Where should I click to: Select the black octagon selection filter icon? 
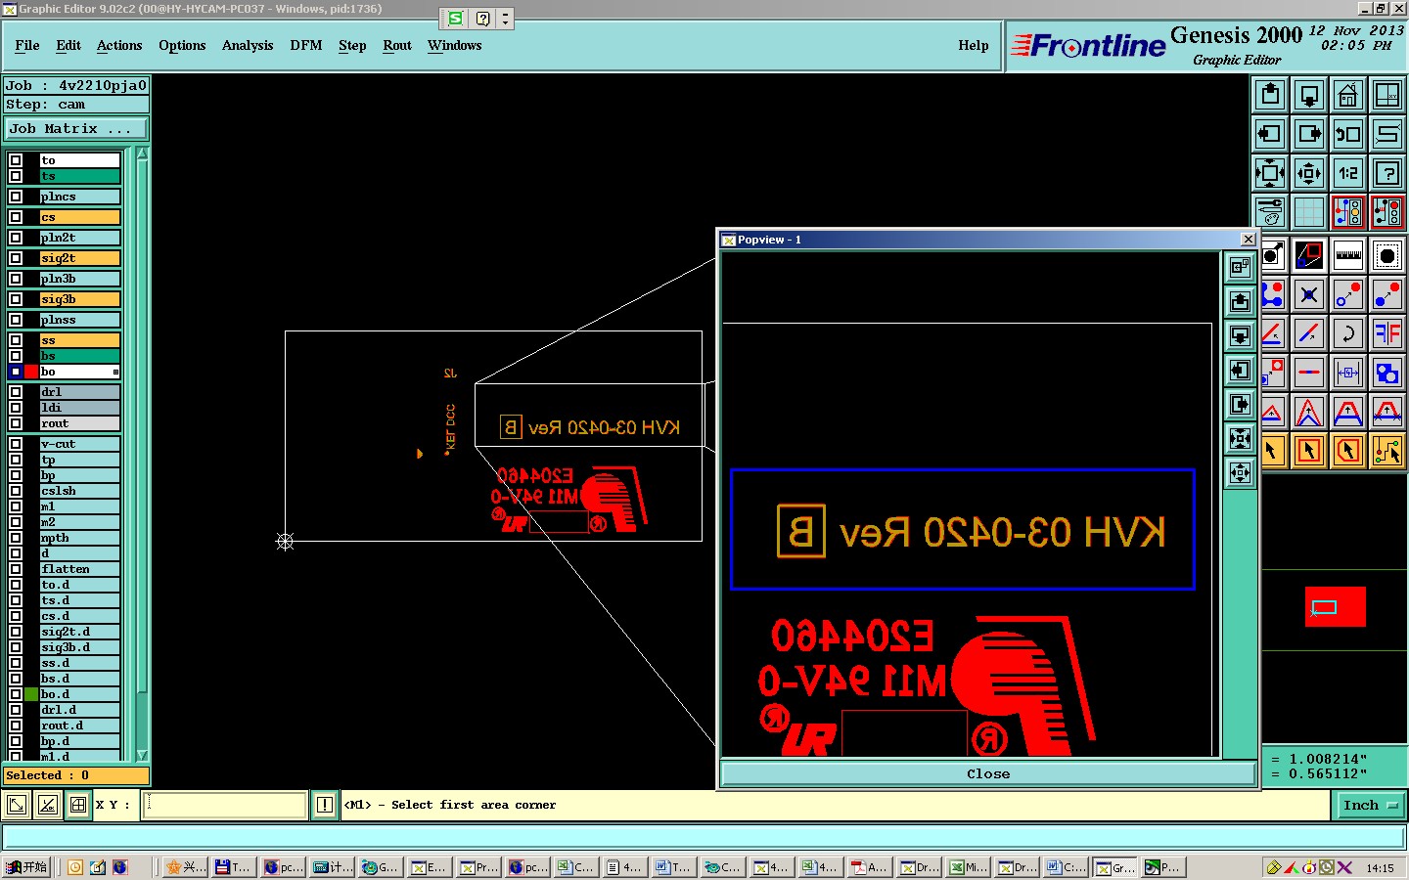[x=1387, y=256]
